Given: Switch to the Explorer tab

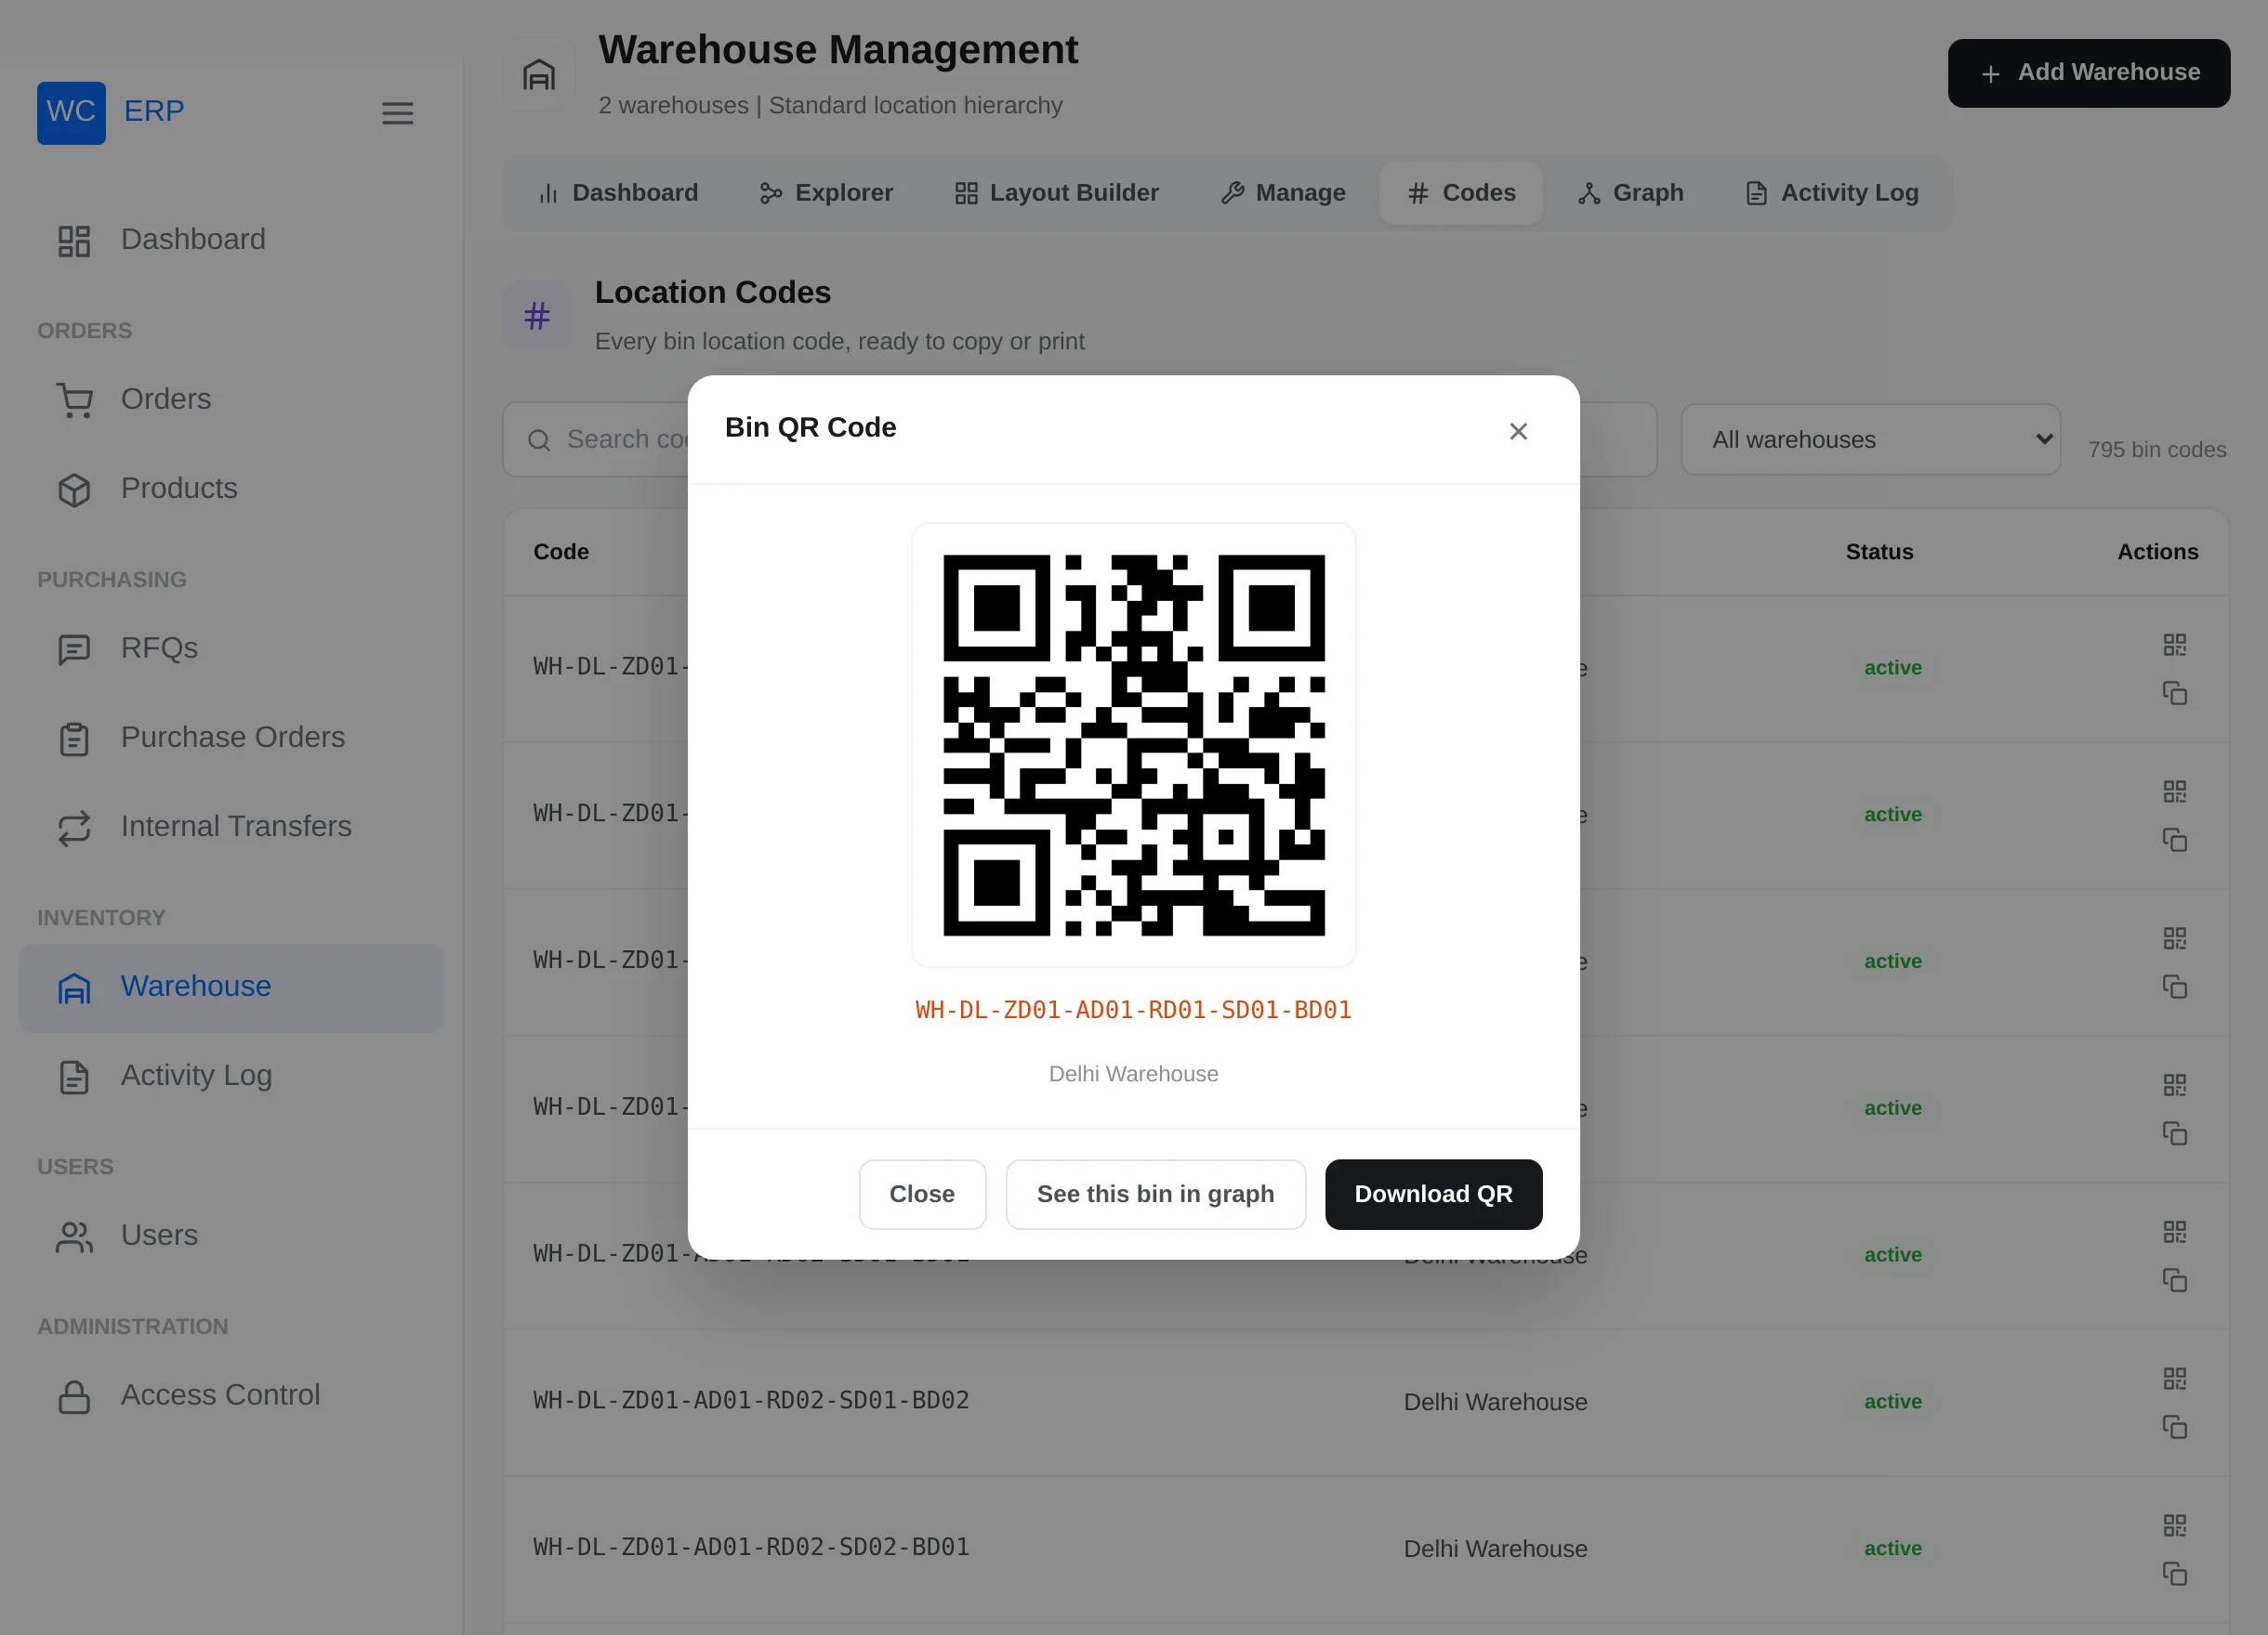Looking at the screenshot, I should (x=826, y=193).
